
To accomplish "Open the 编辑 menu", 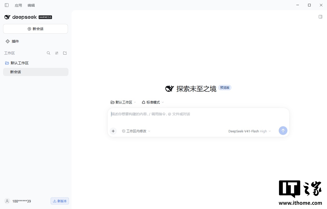I will point(31,5).
